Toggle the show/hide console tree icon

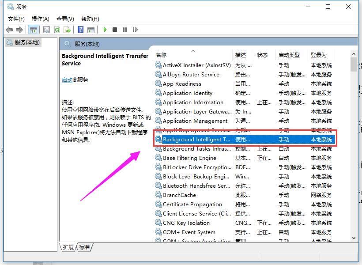tap(33, 30)
